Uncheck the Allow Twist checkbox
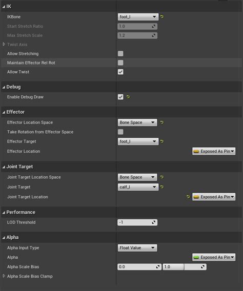 coord(120,72)
